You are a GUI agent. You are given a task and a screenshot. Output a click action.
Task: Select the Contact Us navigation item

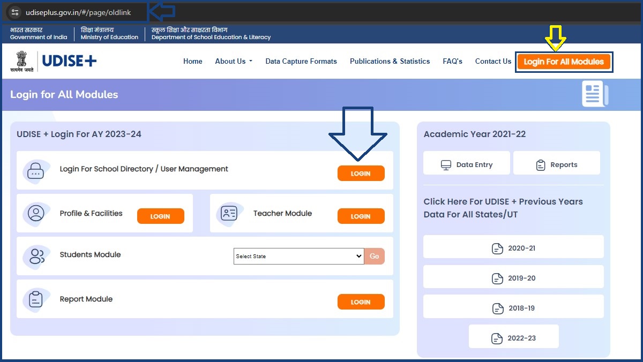coord(492,61)
